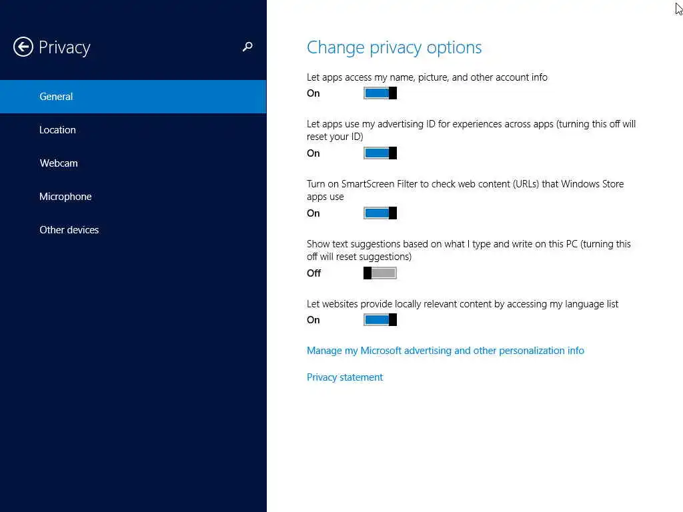Image resolution: width=683 pixels, height=512 pixels.
Task: Open the Other devices section
Action: 133,230
